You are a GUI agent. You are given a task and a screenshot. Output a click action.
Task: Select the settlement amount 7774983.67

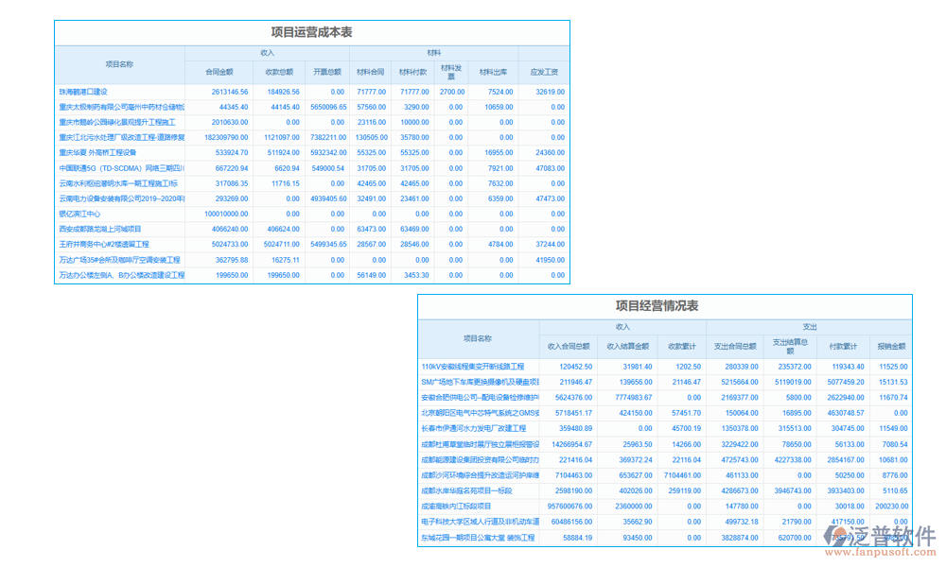pos(634,398)
